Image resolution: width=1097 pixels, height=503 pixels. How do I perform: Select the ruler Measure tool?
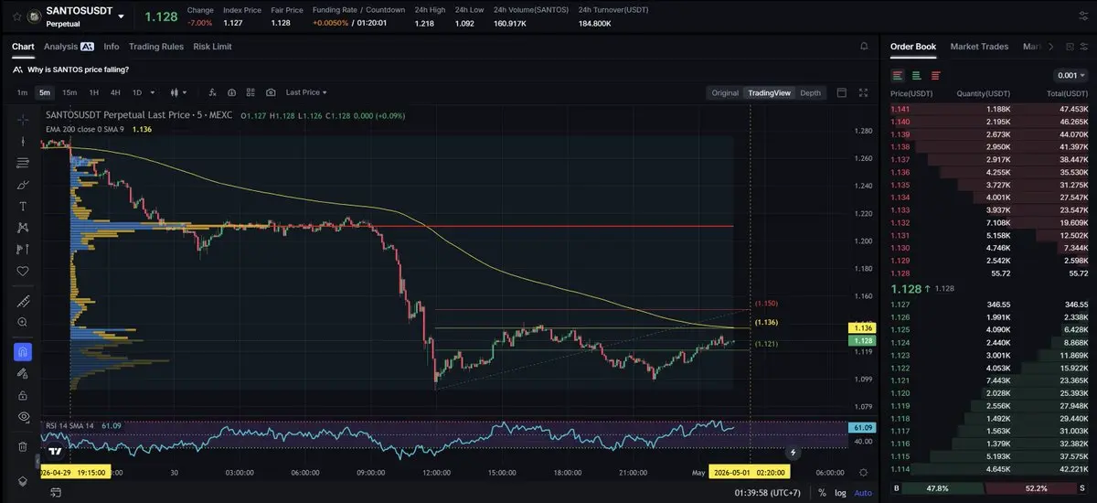[23, 301]
